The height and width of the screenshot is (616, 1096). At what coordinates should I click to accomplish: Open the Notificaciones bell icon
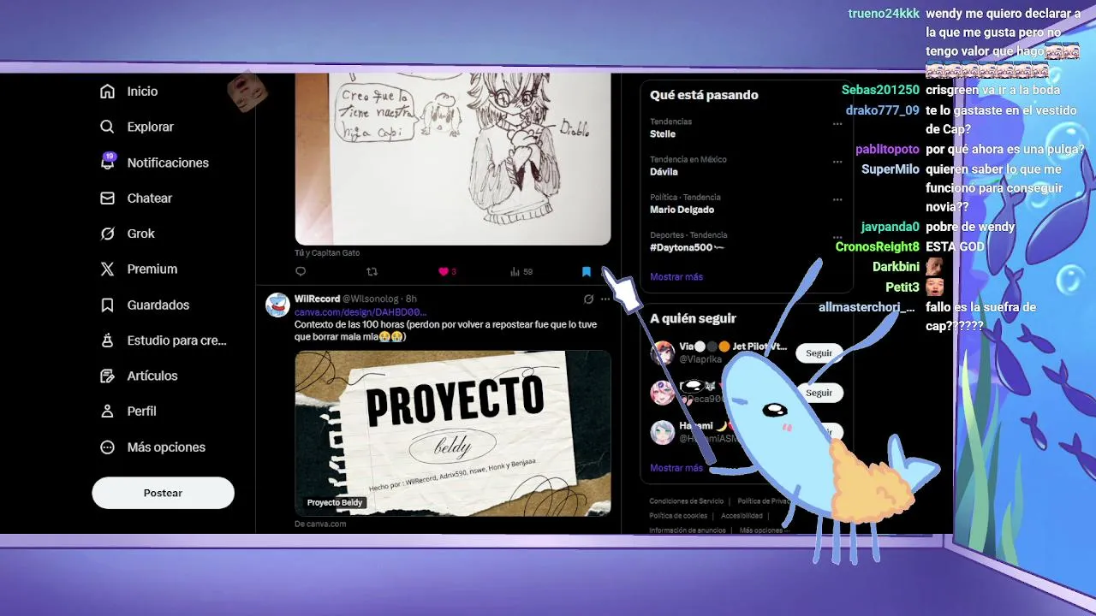(107, 162)
